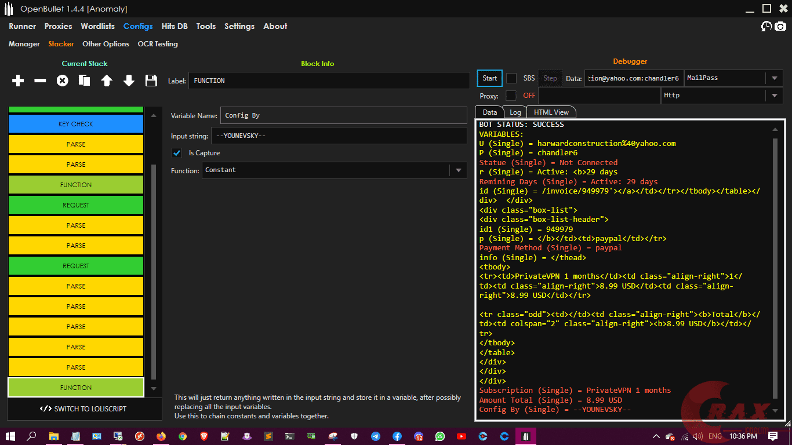Open the Http proxy type dropdown
This screenshot has width=792, height=445.
pyautogui.click(x=774, y=96)
